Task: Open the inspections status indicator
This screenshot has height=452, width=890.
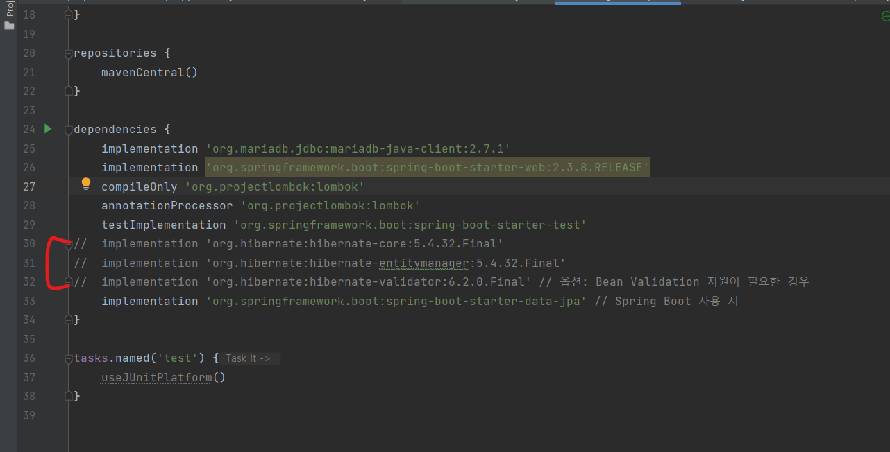Action: tap(884, 17)
